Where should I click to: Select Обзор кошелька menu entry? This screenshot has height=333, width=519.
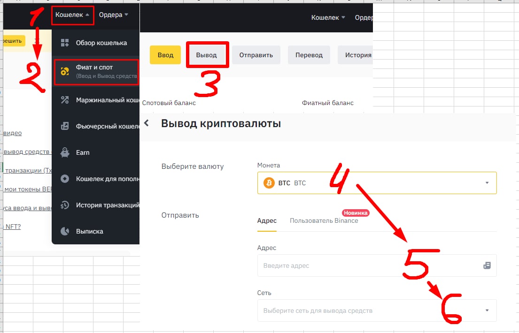click(x=96, y=43)
